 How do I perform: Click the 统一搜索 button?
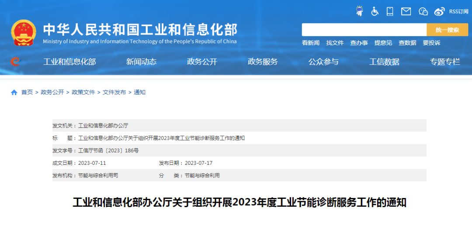click(447, 30)
